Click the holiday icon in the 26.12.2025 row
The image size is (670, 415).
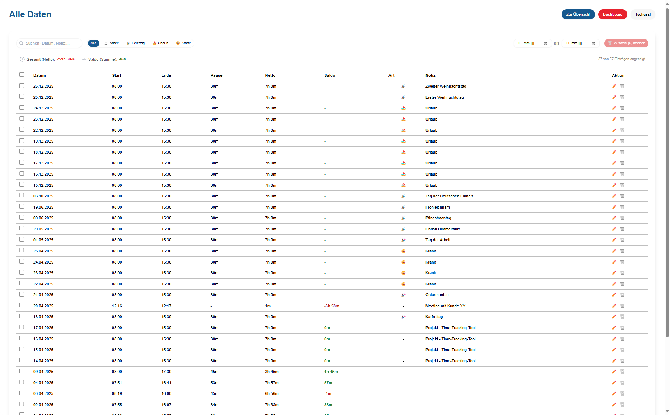(404, 86)
